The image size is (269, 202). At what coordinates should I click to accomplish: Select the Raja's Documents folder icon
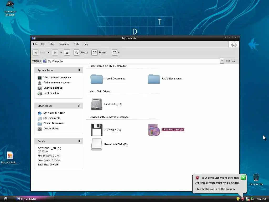(154, 79)
